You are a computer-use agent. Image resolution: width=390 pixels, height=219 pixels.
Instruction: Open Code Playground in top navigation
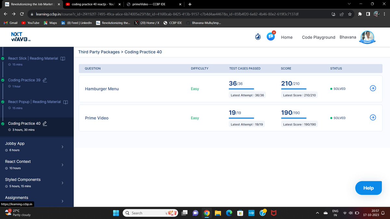pos(318,37)
